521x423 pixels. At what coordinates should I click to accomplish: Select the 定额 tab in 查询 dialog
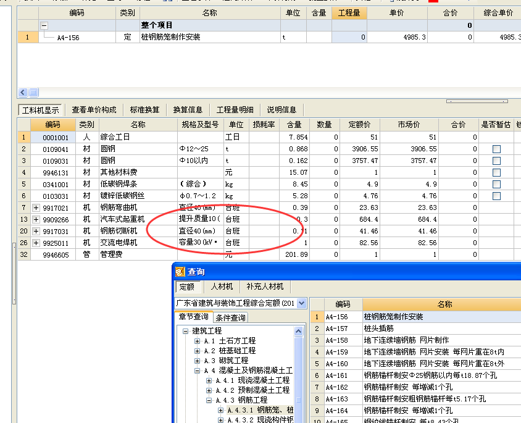tap(188, 287)
